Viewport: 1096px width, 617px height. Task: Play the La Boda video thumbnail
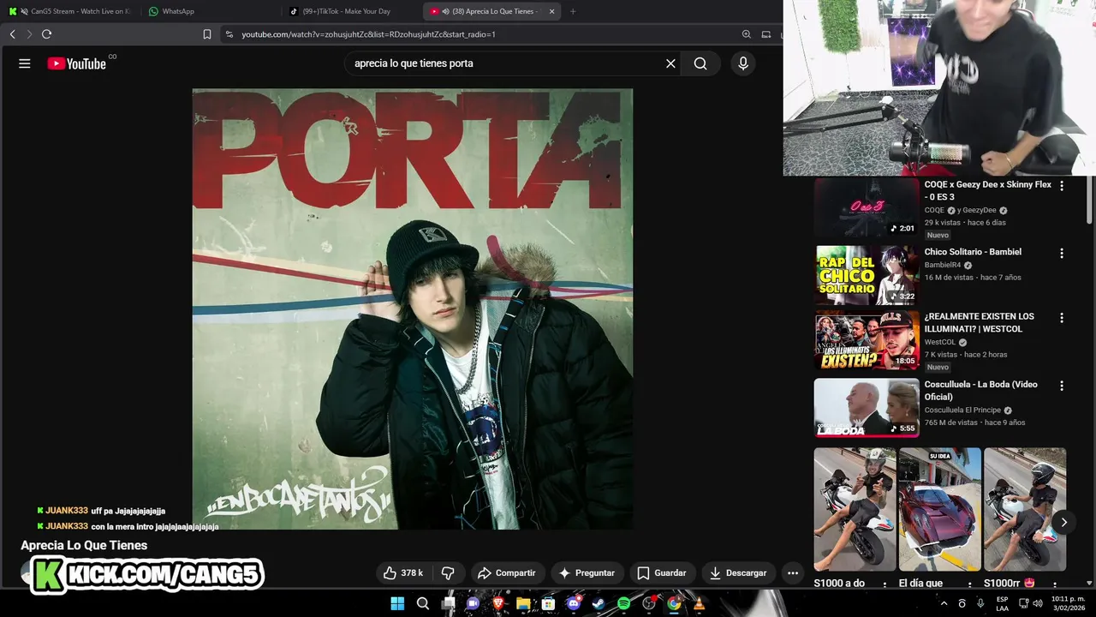click(867, 408)
